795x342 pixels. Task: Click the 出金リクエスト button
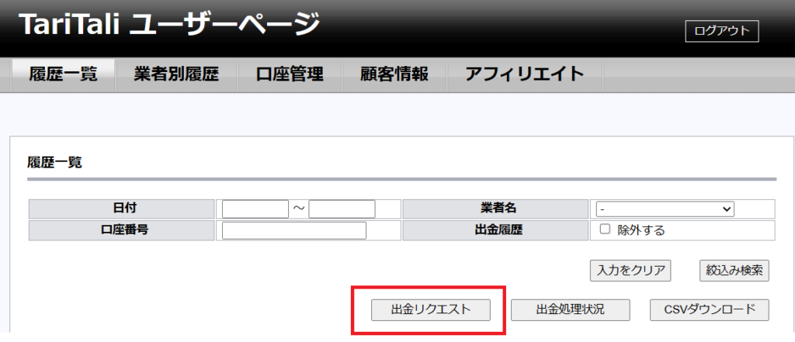431,310
